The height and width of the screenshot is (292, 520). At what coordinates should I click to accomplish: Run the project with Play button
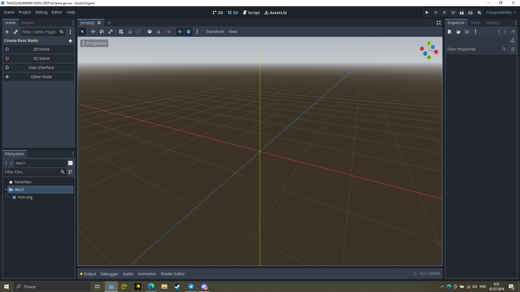(427, 12)
